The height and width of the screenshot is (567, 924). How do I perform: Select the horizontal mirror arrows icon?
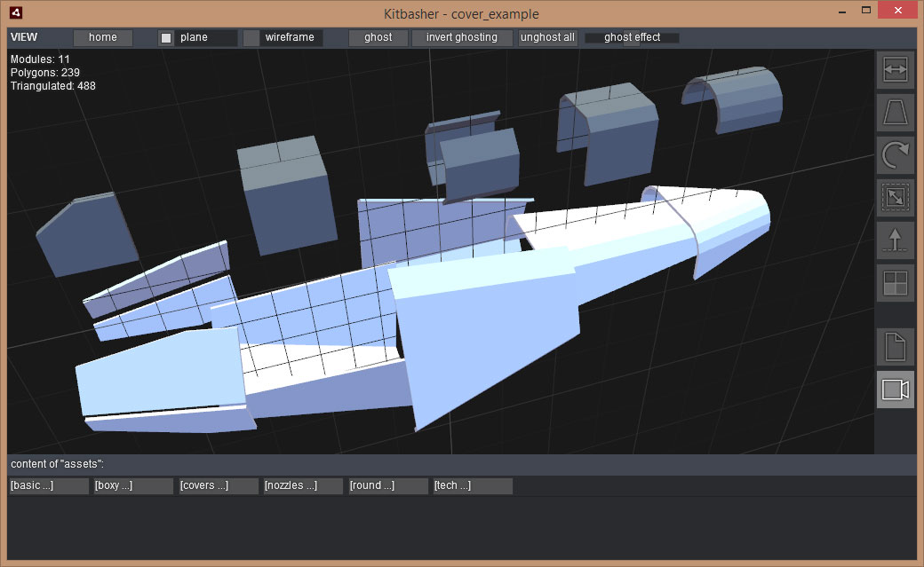click(895, 71)
